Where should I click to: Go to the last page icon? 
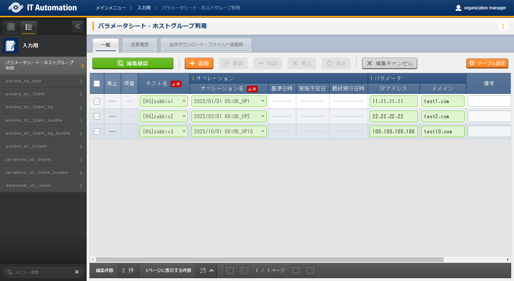pos(310,271)
